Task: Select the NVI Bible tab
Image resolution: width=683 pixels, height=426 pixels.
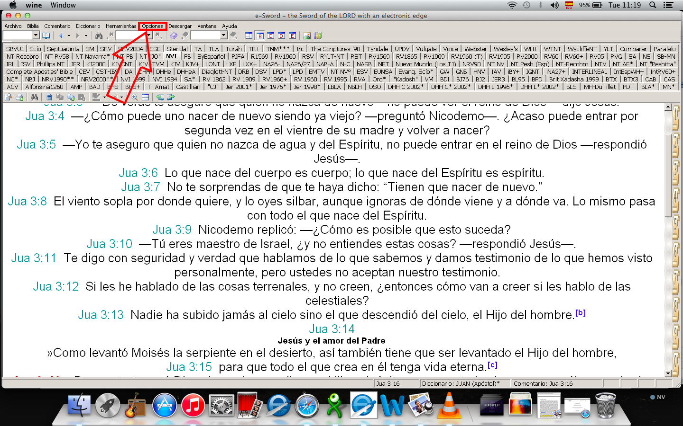Action: tap(171, 56)
